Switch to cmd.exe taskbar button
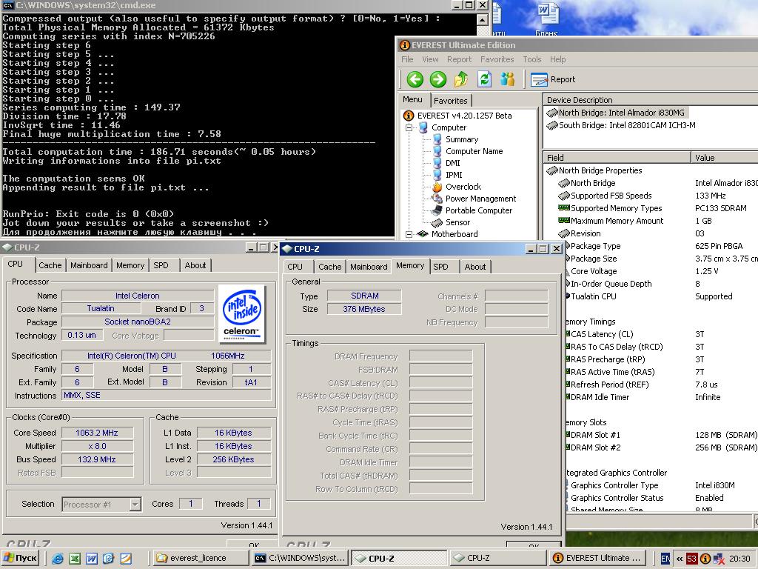Viewport: 758px width, 569px height. pyautogui.click(x=299, y=559)
